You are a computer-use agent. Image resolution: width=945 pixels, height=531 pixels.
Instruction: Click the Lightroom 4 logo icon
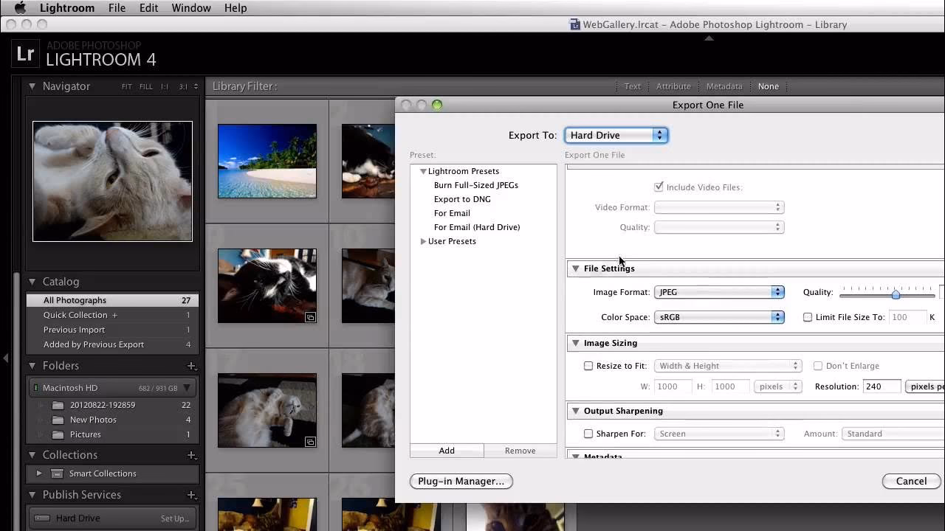pyautogui.click(x=25, y=54)
